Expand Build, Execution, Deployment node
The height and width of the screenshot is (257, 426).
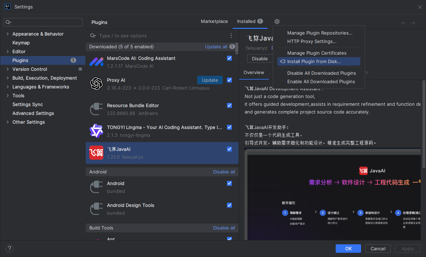click(8, 78)
